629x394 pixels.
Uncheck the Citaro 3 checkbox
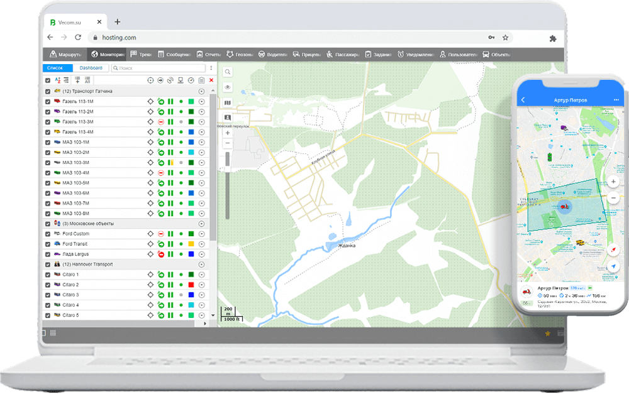point(48,295)
